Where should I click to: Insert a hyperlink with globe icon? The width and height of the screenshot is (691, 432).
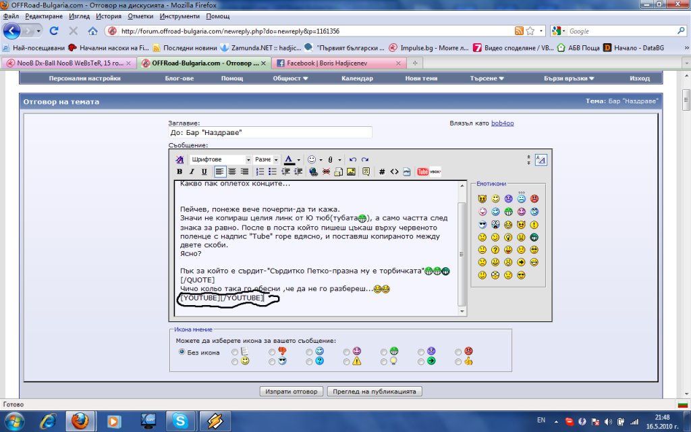point(313,172)
